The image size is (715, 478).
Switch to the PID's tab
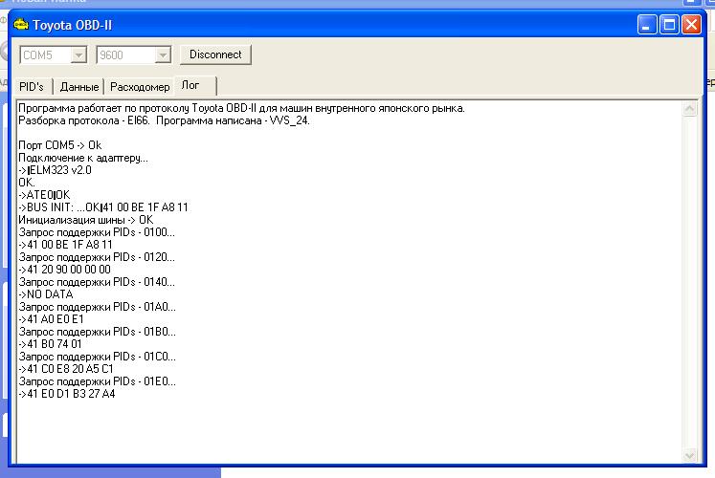click(32, 86)
